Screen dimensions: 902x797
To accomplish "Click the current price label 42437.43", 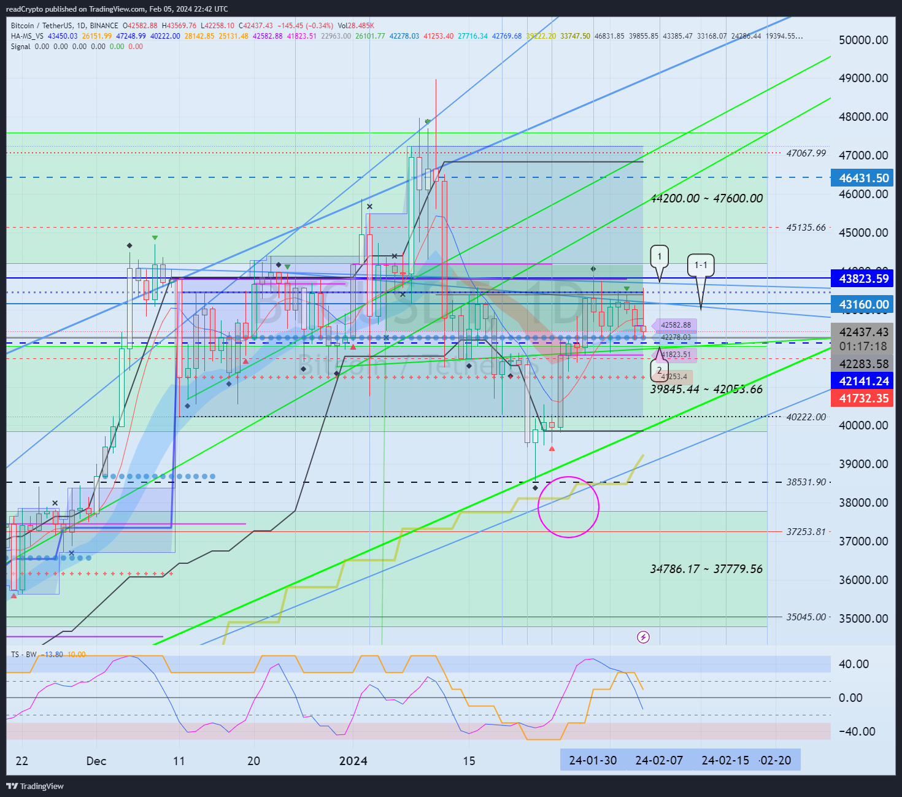I will pyautogui.click(x=863, y=332).
